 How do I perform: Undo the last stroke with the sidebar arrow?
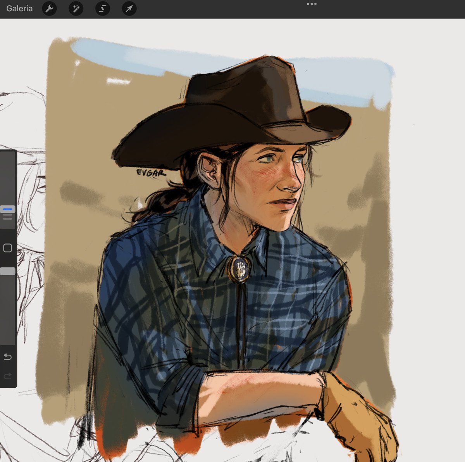[7, 357]
